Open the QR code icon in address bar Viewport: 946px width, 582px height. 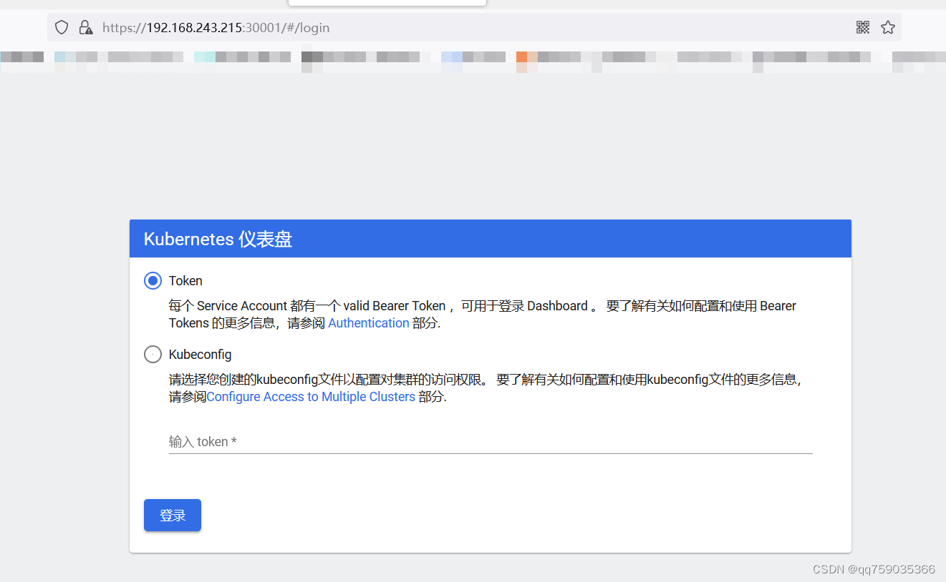click(x=863, y=27)
